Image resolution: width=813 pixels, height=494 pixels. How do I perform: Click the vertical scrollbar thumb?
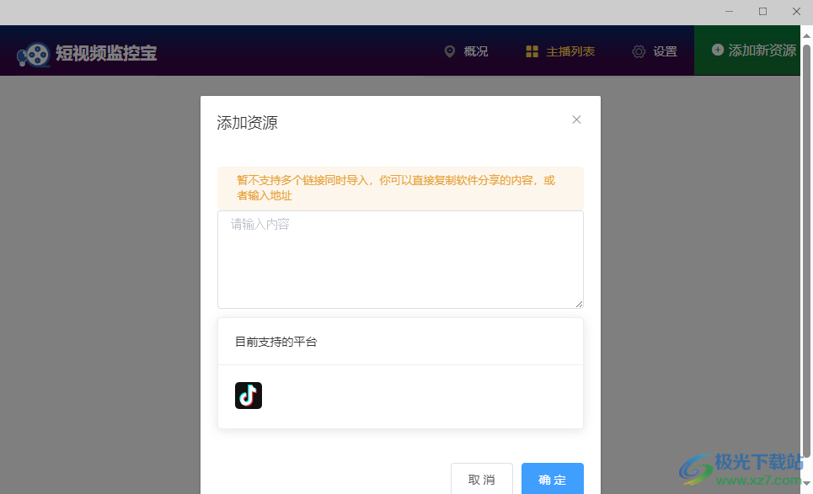pos(806,251)
